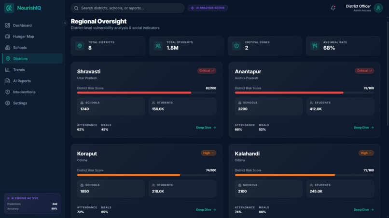Click the Settings gear icon
Screen dimensions: 389x218
7,103
